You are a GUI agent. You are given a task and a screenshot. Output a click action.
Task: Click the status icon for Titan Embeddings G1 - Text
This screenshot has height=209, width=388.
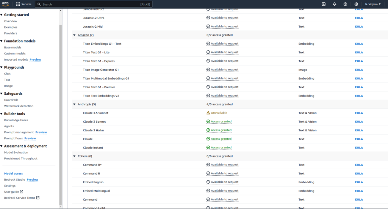(x=208, y=44)
